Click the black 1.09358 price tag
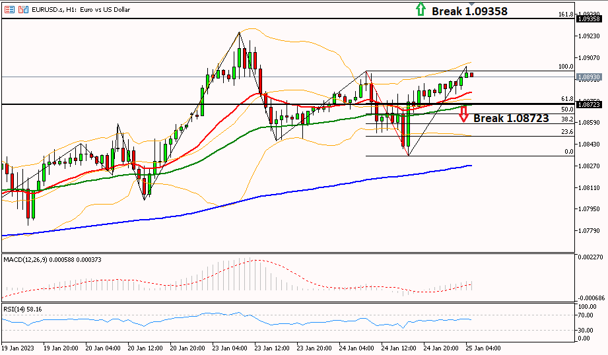The width and height of the screenshot is (608, 355). (589, 18)
